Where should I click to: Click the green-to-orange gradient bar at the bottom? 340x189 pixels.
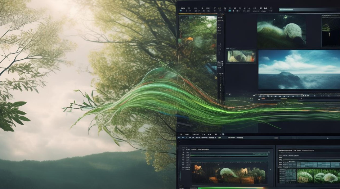tap(231, 188)
